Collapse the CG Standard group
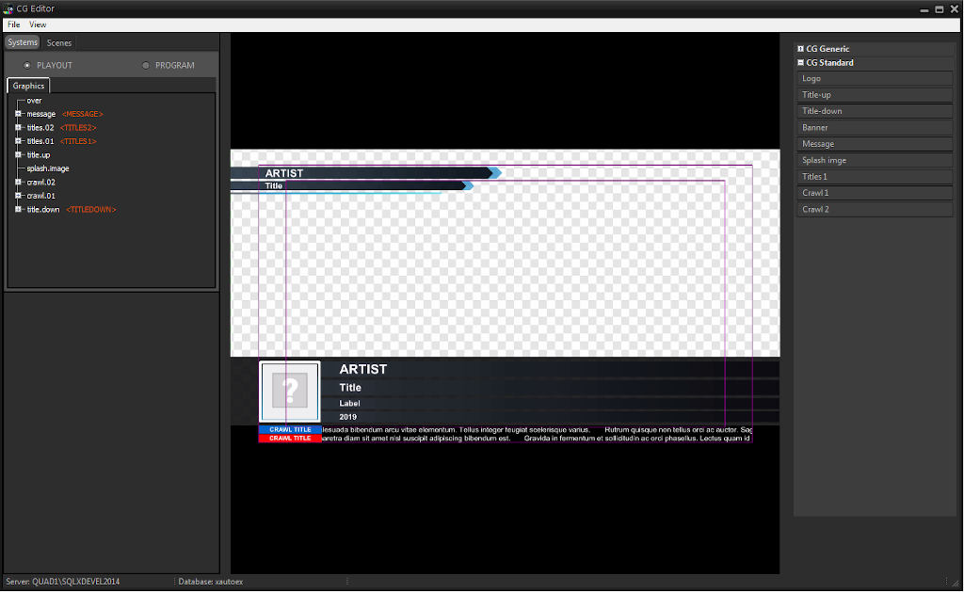Image resolution: width=964 pixels, height=592 pixels. click(800, 63)
